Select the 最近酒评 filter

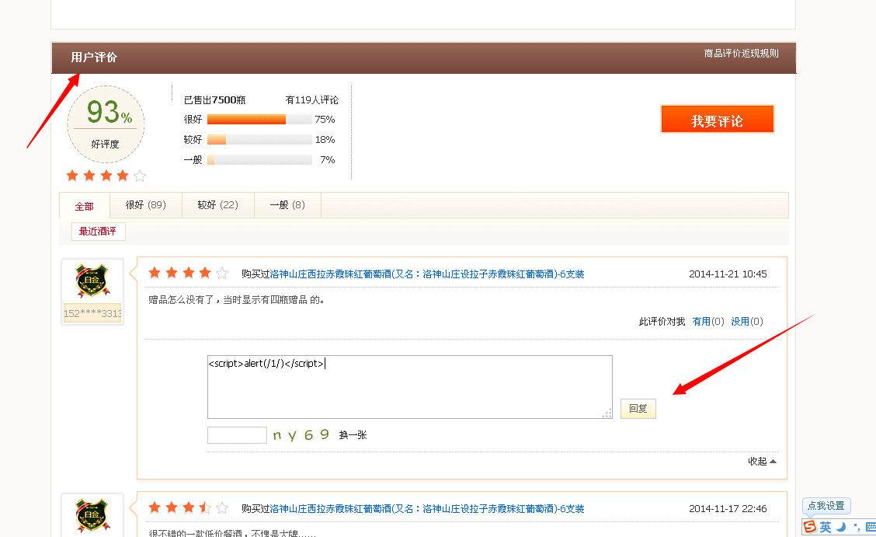coord(98,232)
